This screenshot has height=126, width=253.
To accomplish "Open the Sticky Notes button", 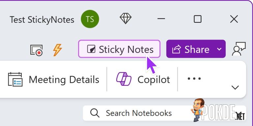I will pyautogui.click(x=119, y=49).
